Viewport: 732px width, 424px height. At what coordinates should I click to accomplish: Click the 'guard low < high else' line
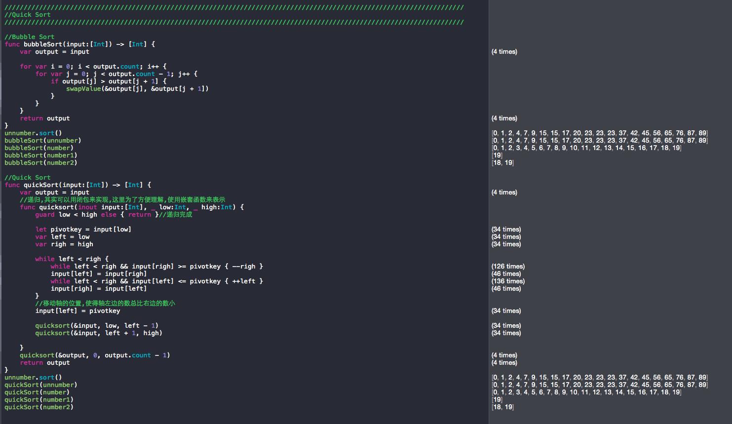[x=114, y=215]
